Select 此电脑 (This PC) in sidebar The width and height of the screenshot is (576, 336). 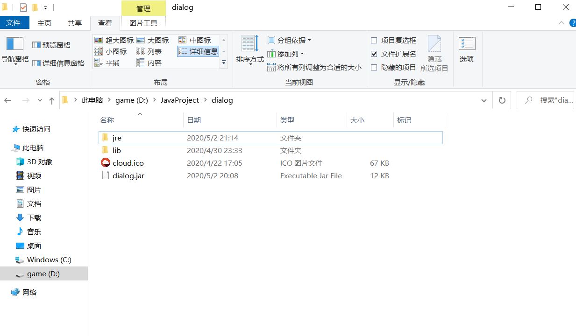click(x=28, y=147)
